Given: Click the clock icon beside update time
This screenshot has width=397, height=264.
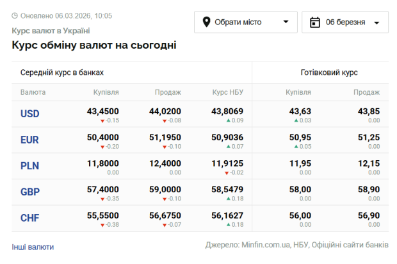Looking at the screenshot, I should [x=15, y=15].
